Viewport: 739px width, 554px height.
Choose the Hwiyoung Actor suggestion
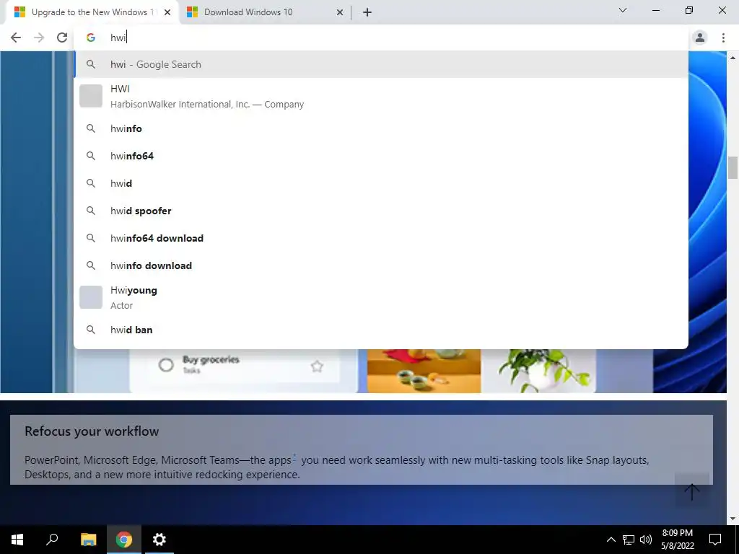coord(381,297)
